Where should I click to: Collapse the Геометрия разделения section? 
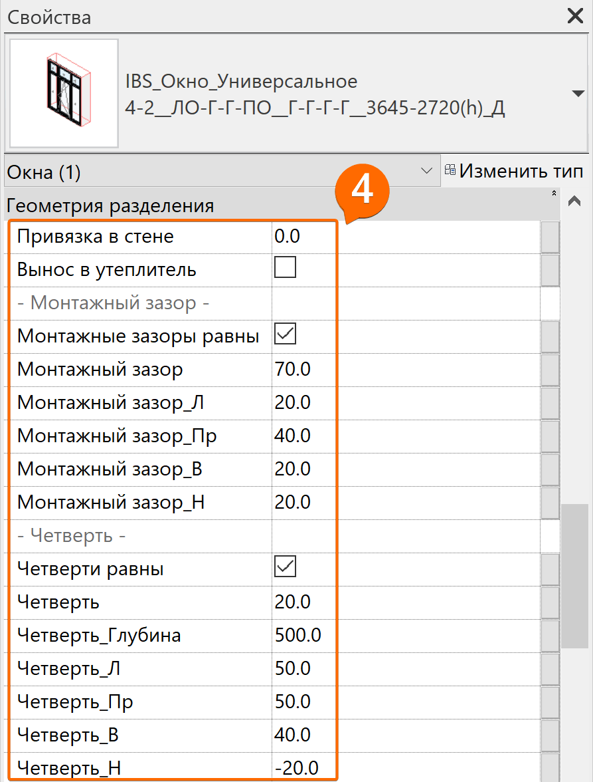point(554,193)
